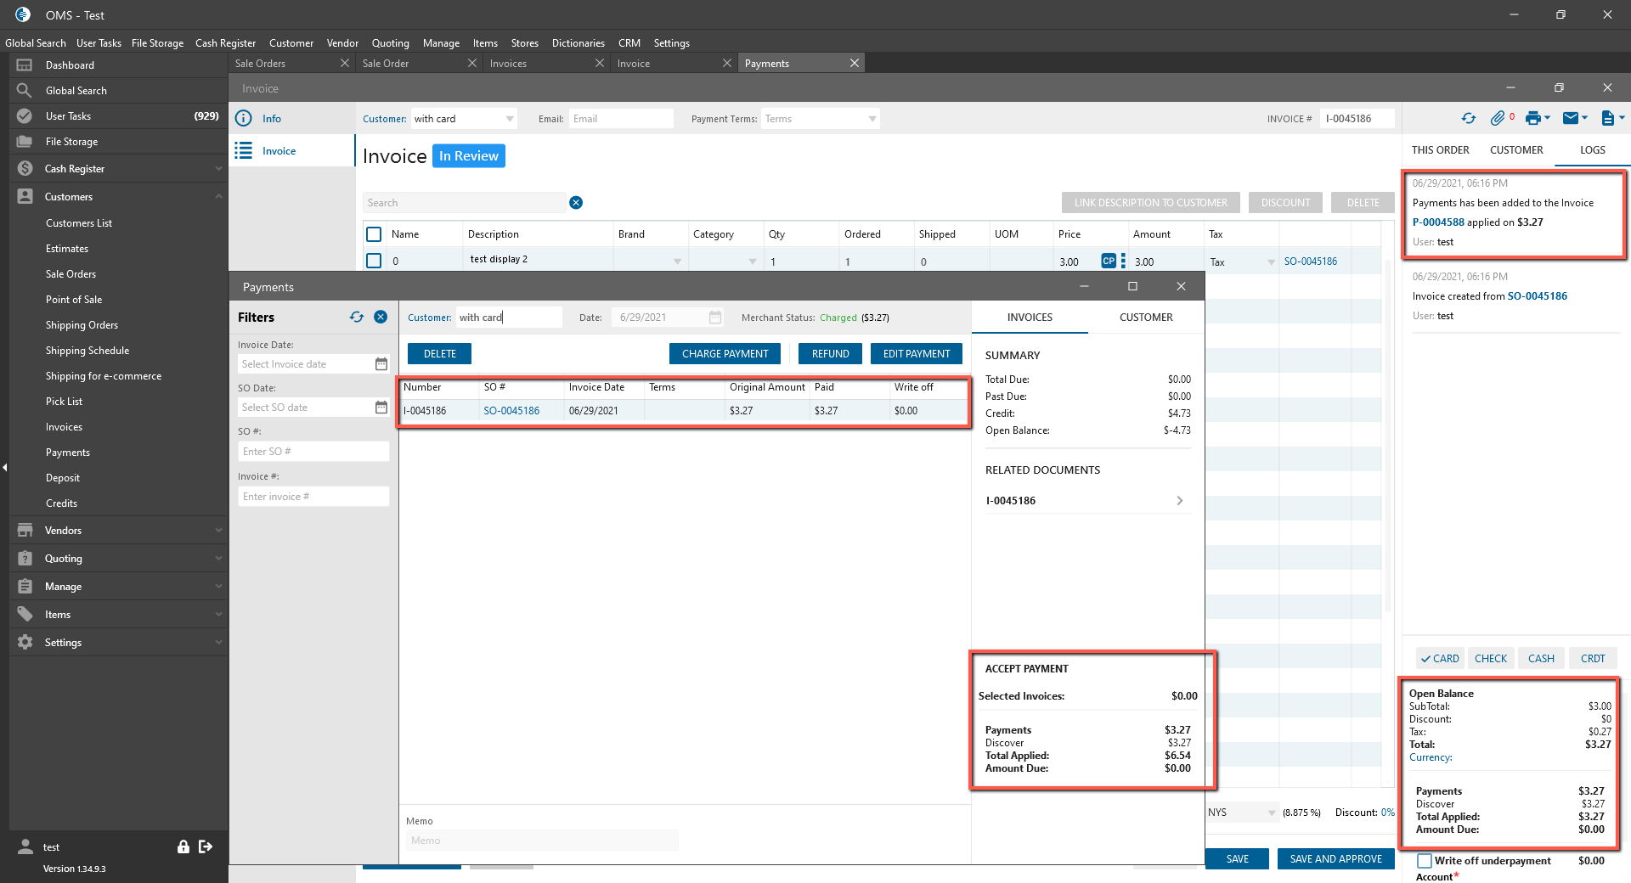Click the envelope email icon in Invoice toolbar

pyautogui.click(x=1571, y=119)
